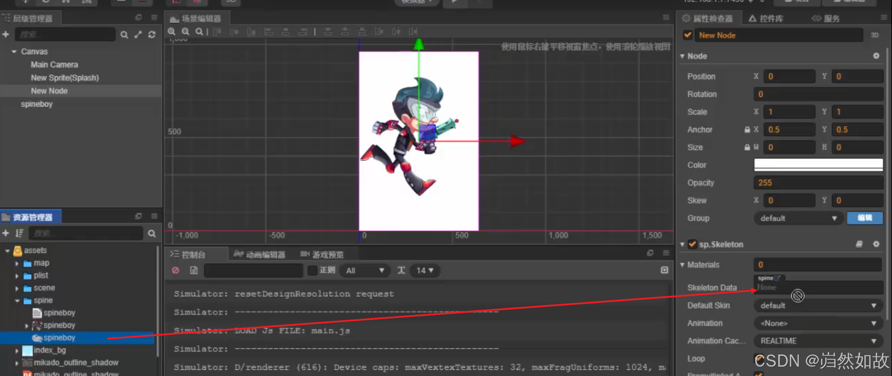Expand the map folder
892x376 pixels.
17,264
